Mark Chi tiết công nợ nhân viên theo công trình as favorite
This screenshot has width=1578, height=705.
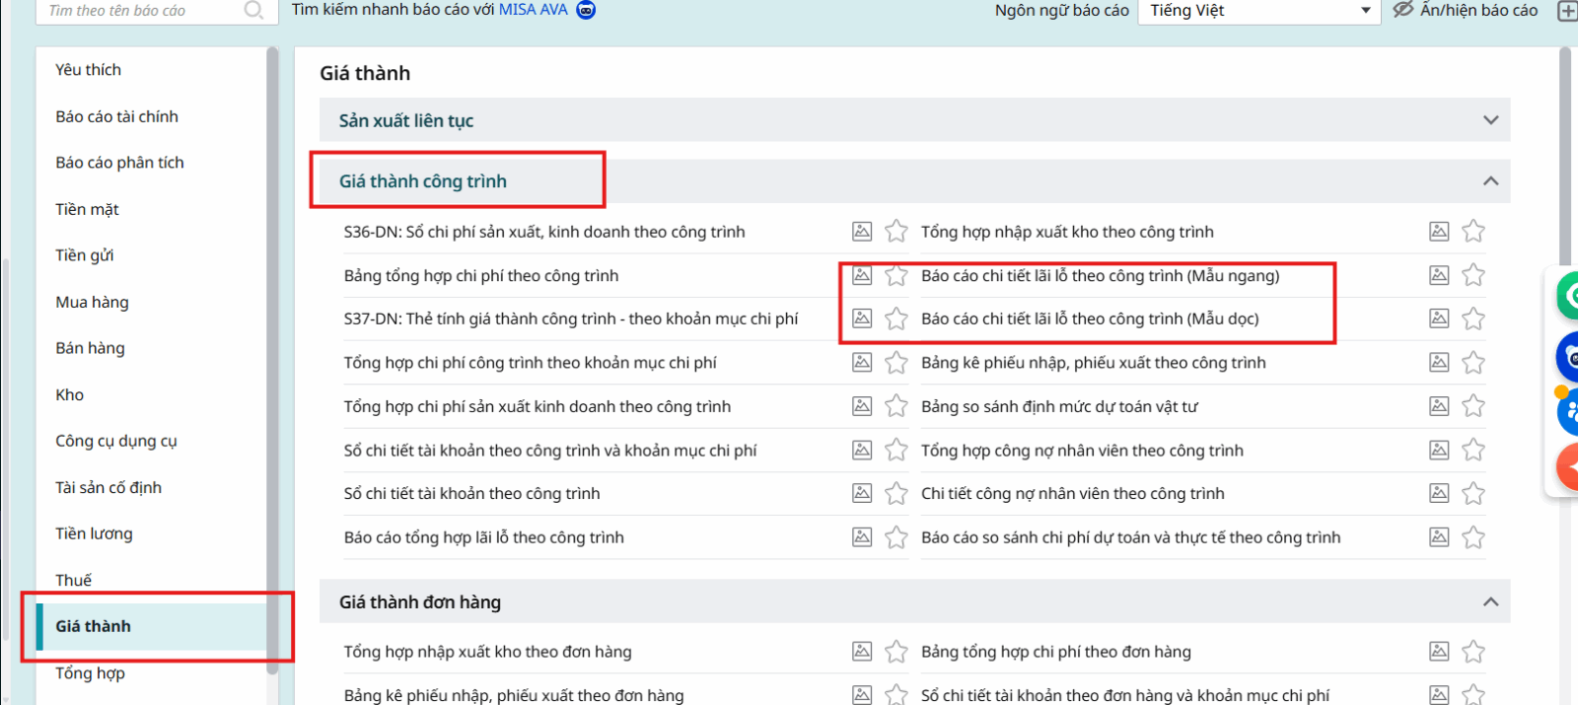(1472, 493)
